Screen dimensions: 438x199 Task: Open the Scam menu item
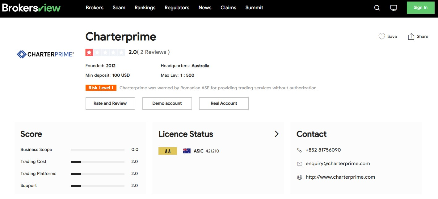[119, 8]
